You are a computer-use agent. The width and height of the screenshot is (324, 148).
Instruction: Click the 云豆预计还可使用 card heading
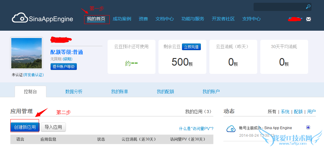pos(131,47)
